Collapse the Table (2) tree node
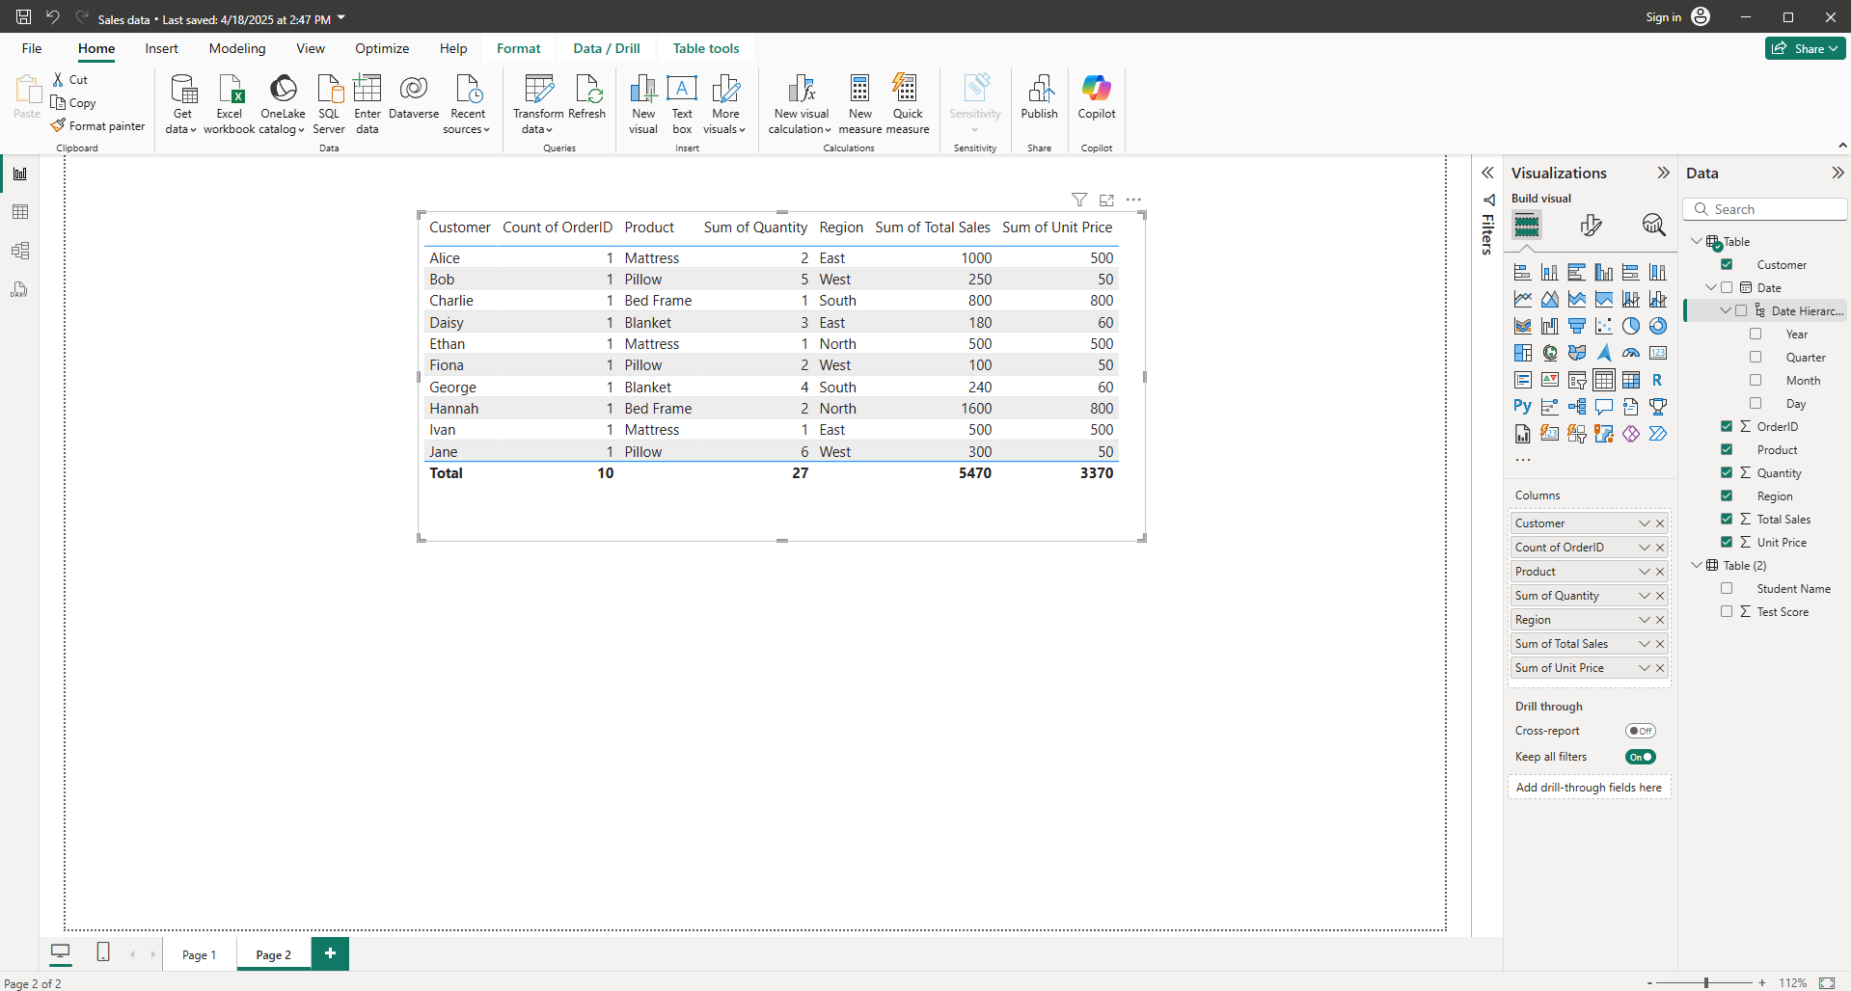Image resolution: width=1851 pixels, height=991 pixels. coord(1697,565)
